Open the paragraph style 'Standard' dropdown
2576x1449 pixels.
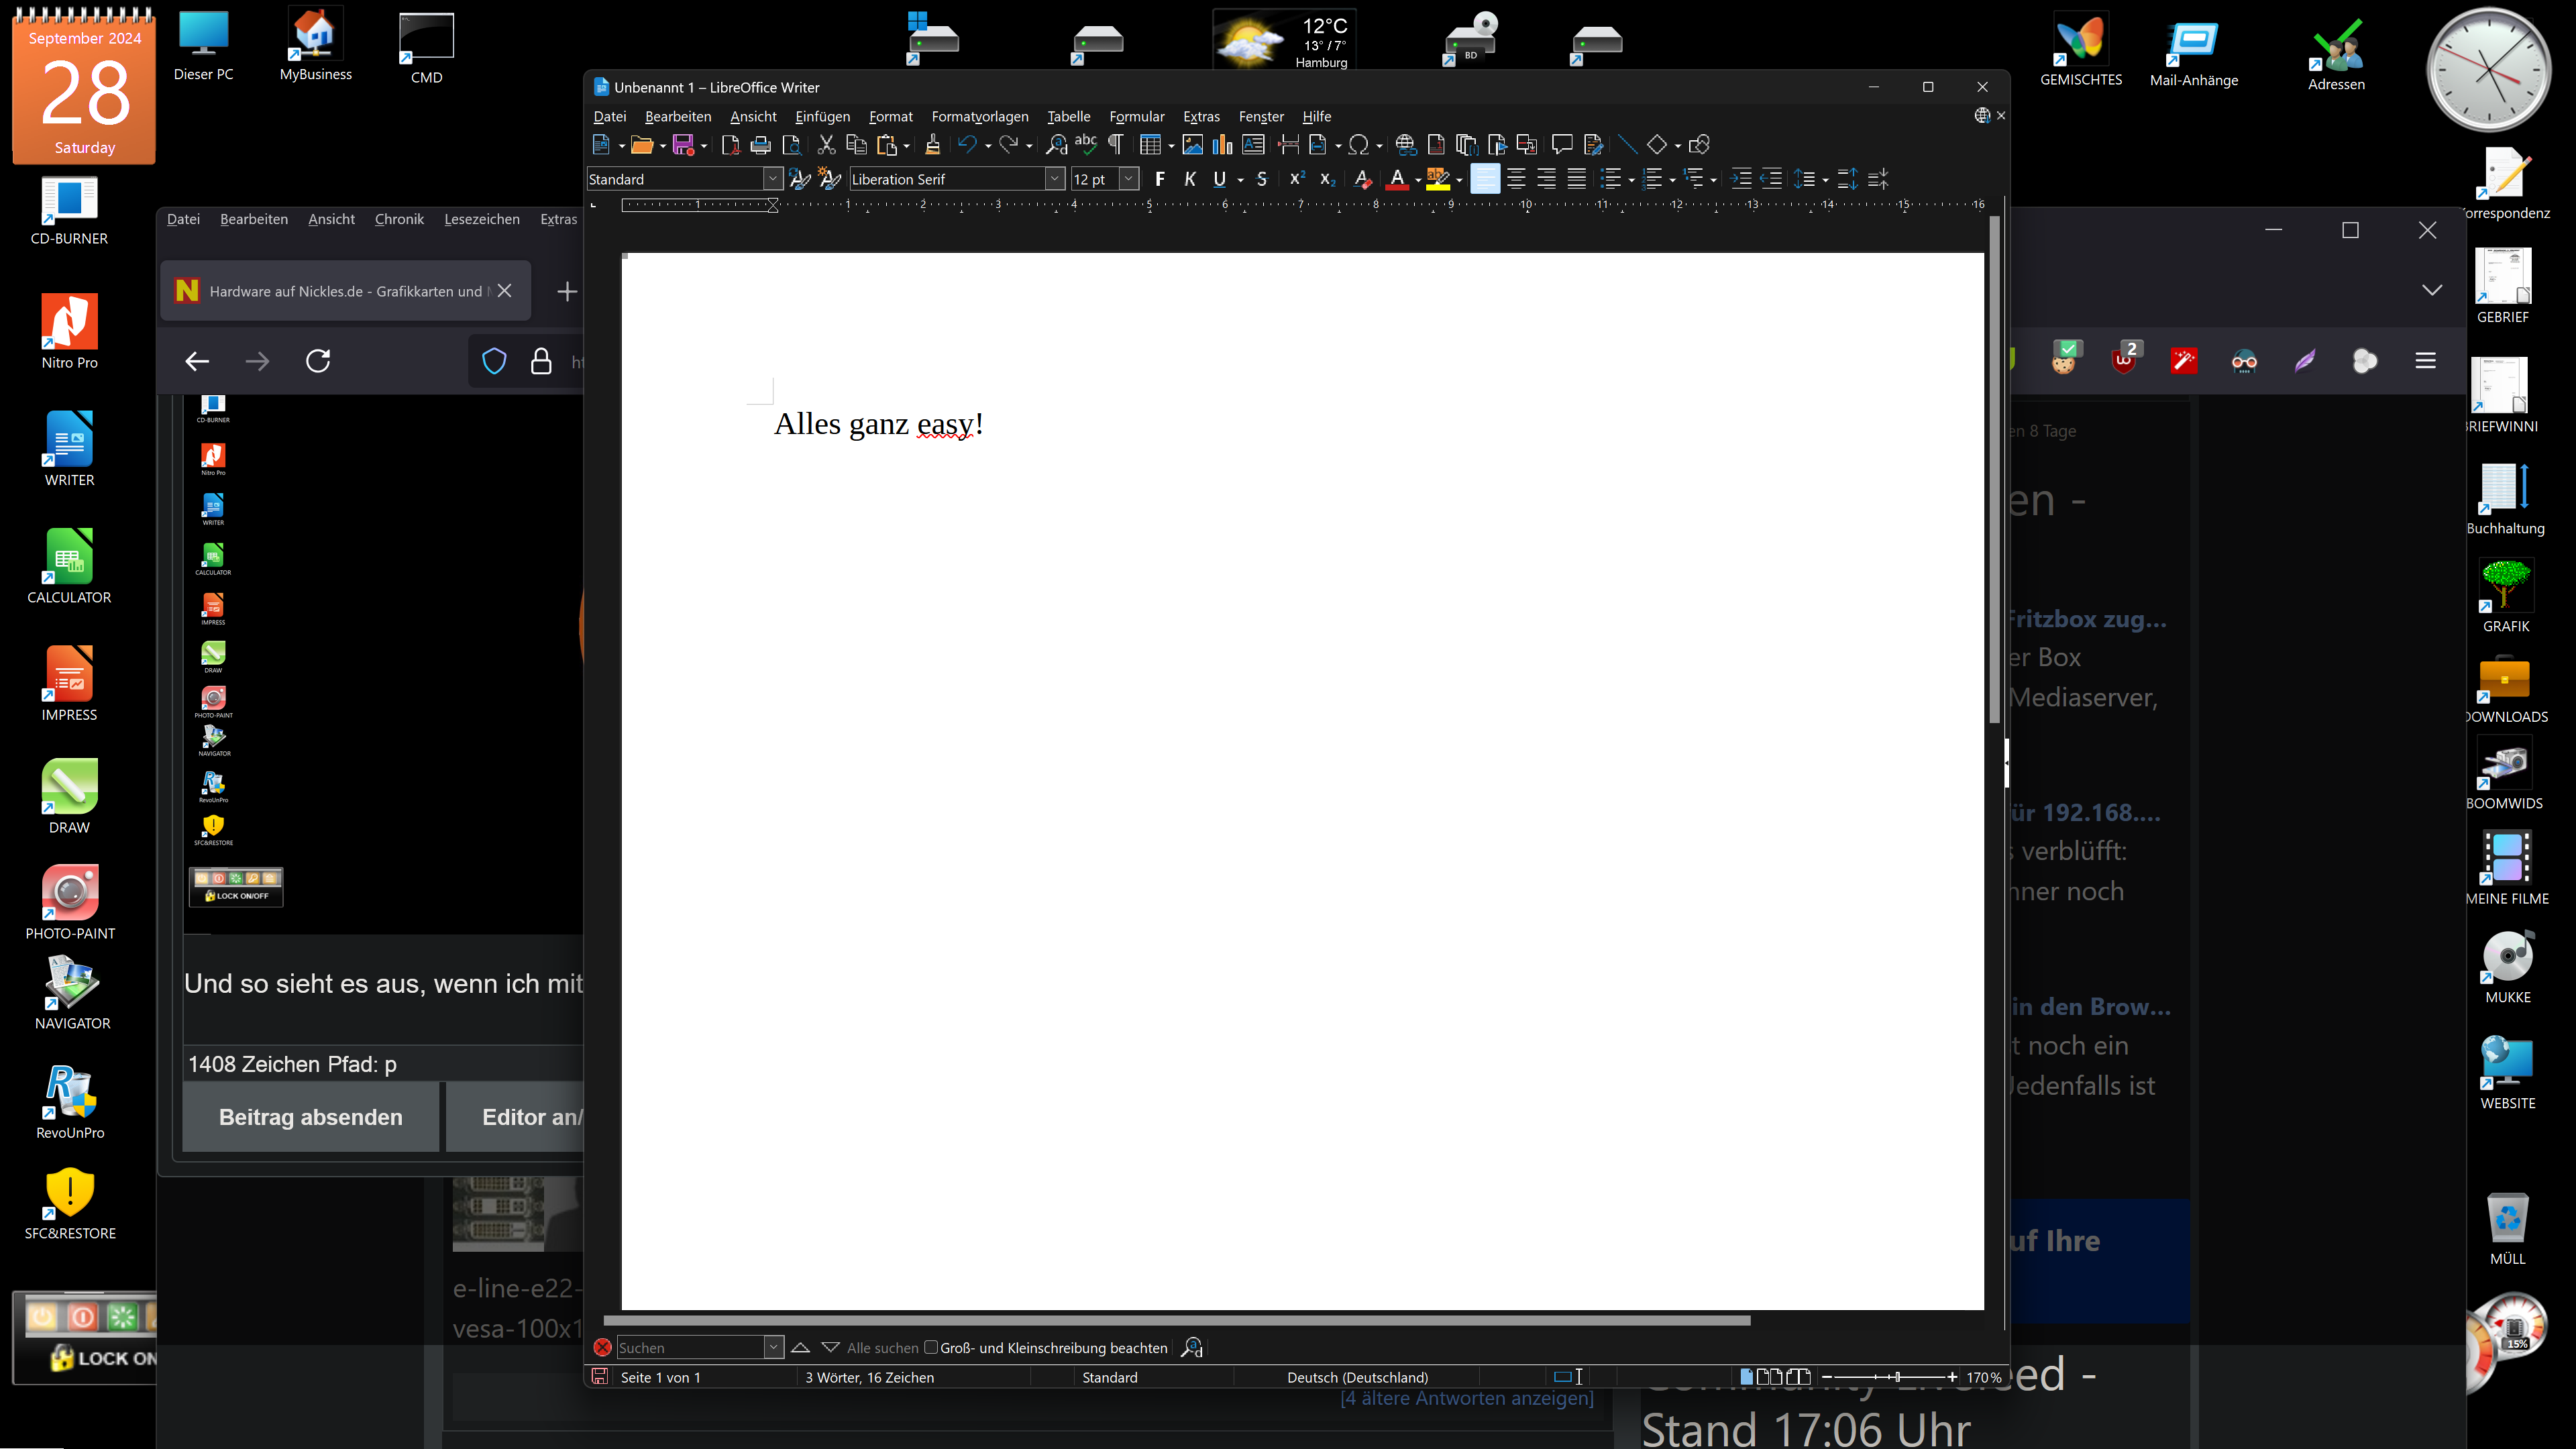click(773, 180)
